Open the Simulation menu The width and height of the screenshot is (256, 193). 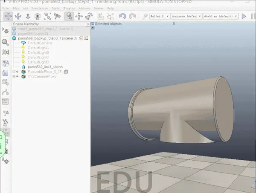point(40,9)
